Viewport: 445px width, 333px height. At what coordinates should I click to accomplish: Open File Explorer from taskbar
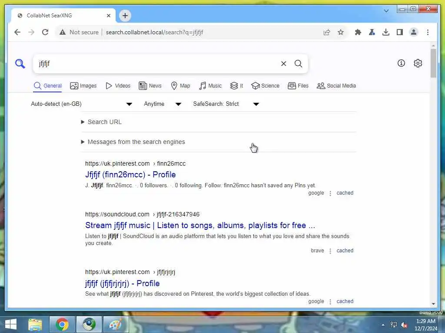coord(35,324)
